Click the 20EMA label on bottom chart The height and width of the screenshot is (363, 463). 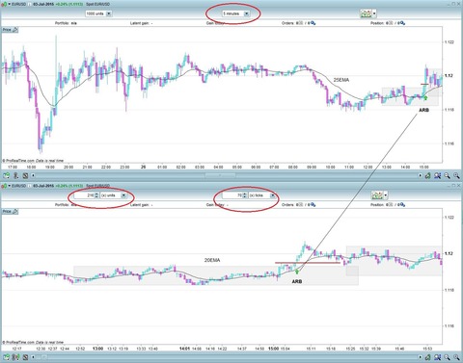pos(212,260)
